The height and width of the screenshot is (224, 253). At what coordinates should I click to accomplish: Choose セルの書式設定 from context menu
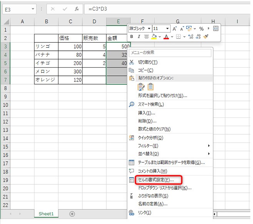point(156,180)
